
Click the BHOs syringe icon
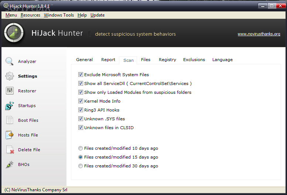(x=10, y=164)
